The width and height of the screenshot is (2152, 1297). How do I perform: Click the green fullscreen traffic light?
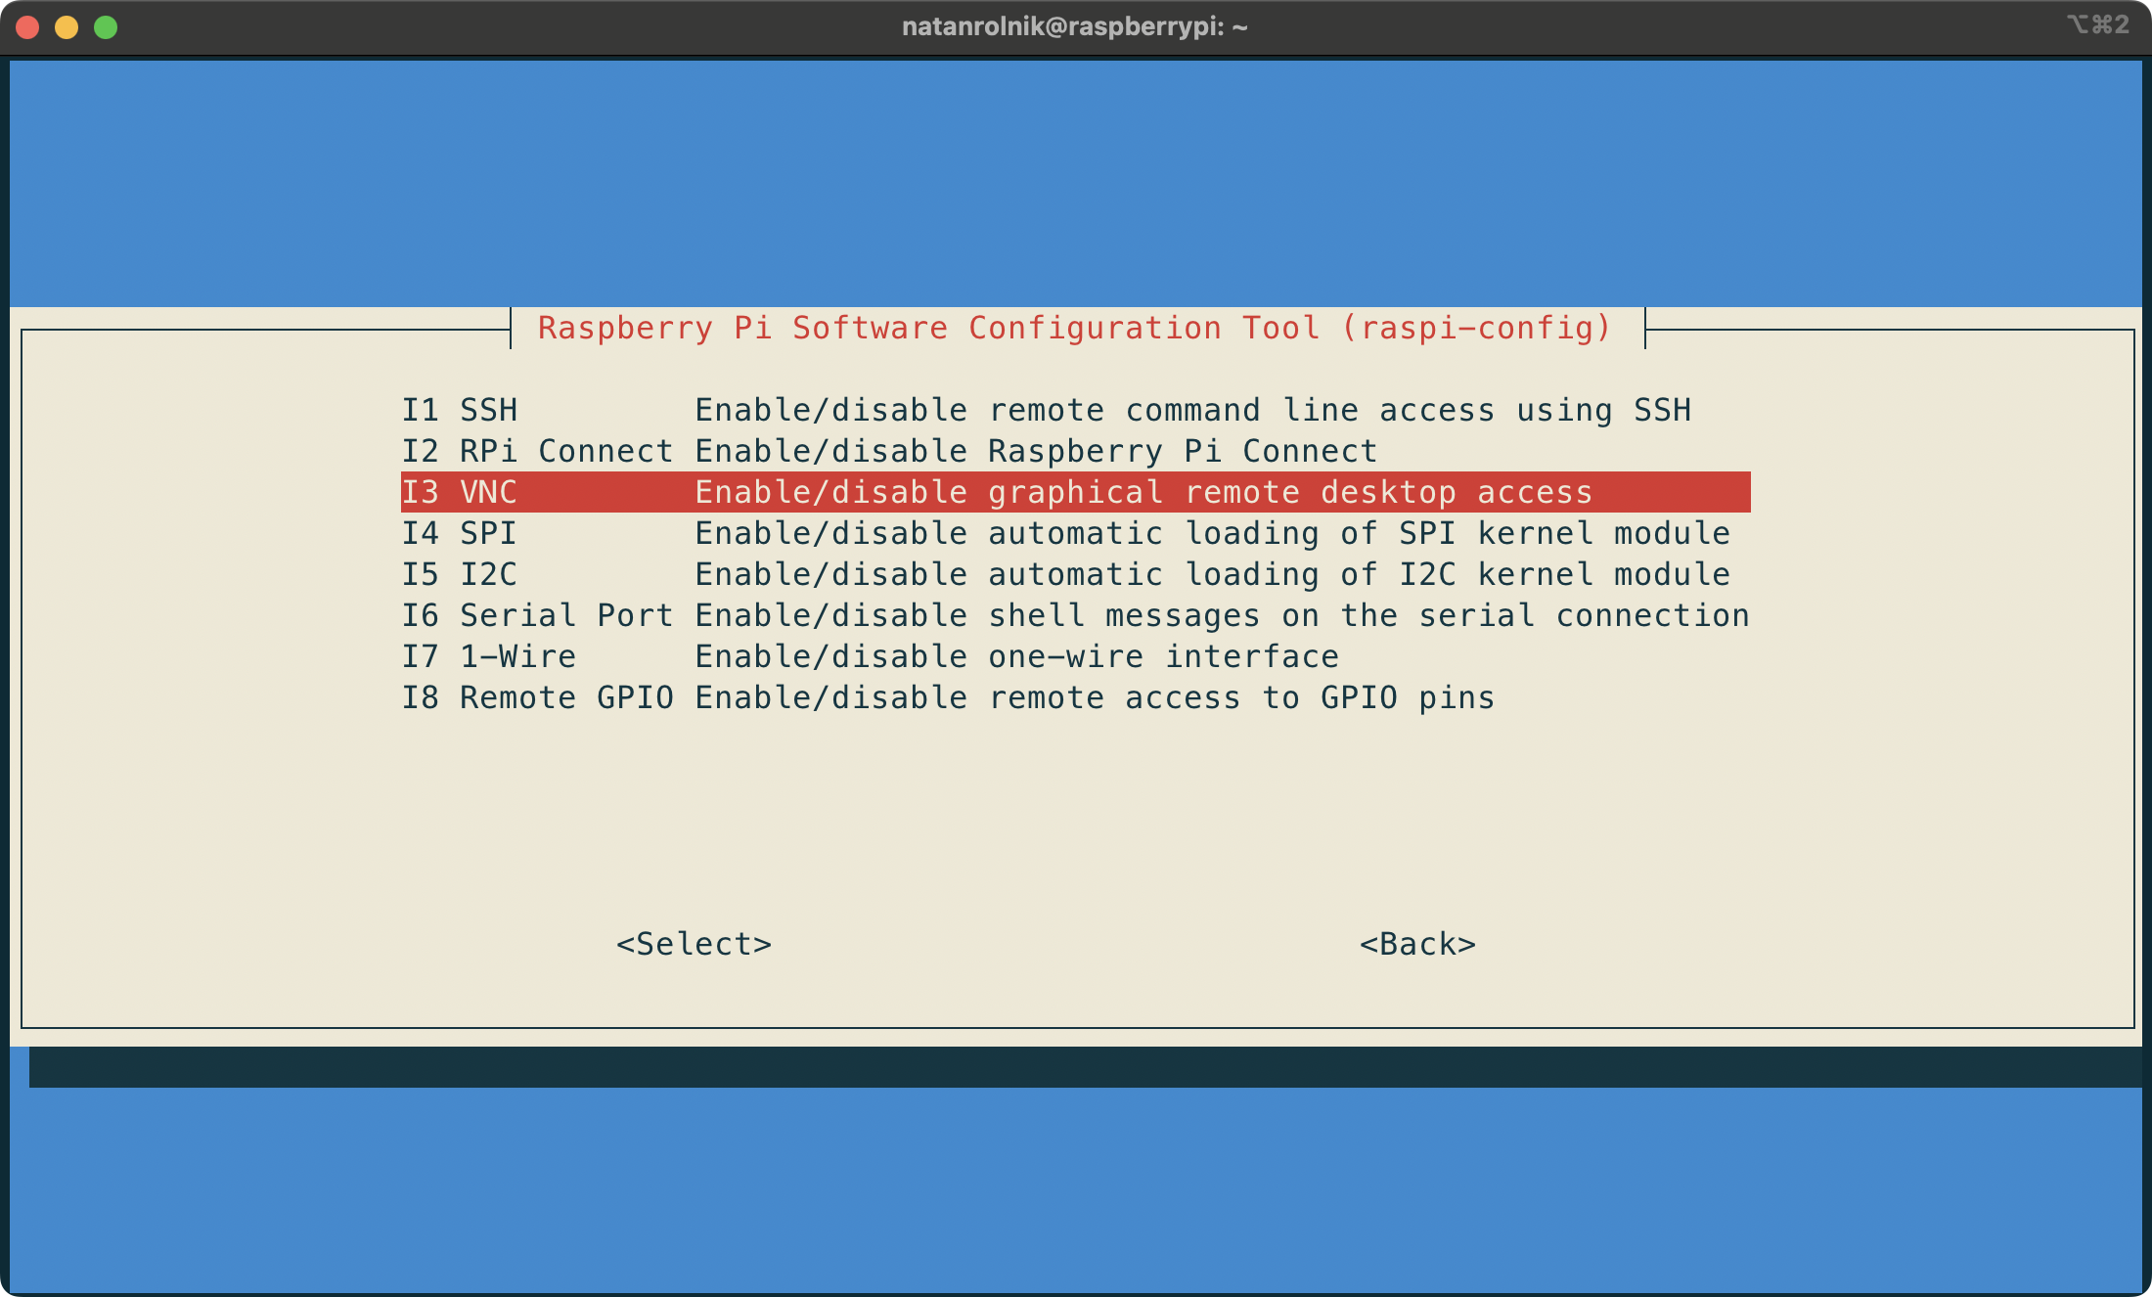(x=104, y=27)
